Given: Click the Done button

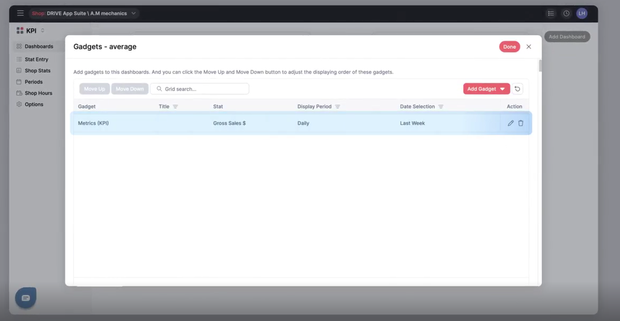Looking at the screenshot, I should 509,47.
